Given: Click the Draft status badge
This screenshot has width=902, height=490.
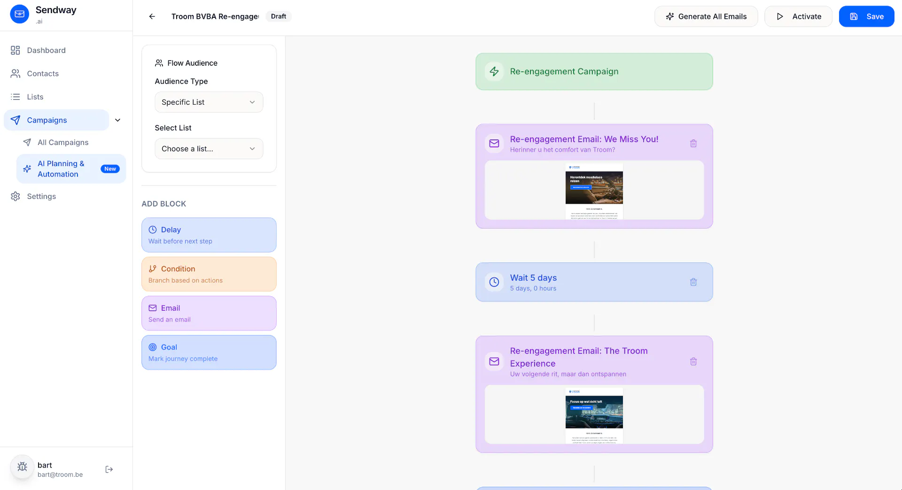Looking at the screenshot, I should (x=279, y=16).
